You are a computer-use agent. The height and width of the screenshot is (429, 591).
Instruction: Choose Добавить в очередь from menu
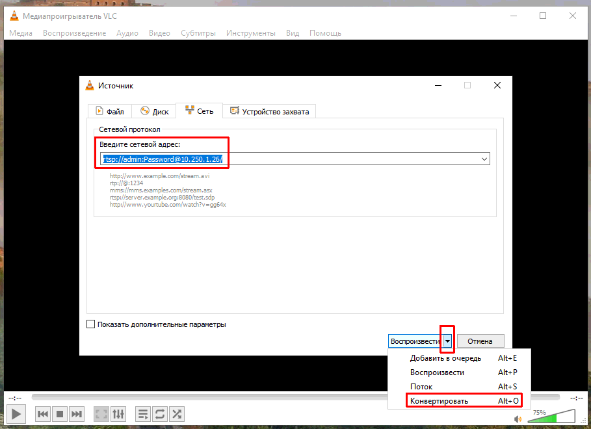pyautogui.click(x=459, y=358)
